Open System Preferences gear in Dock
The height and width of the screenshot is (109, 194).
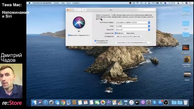[x=149, y=103]
